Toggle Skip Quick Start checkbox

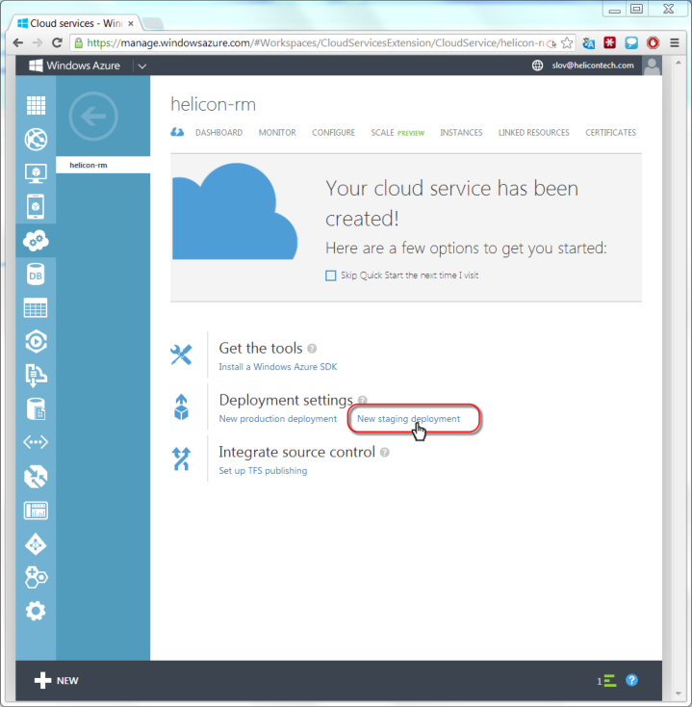tap(331, 275)
